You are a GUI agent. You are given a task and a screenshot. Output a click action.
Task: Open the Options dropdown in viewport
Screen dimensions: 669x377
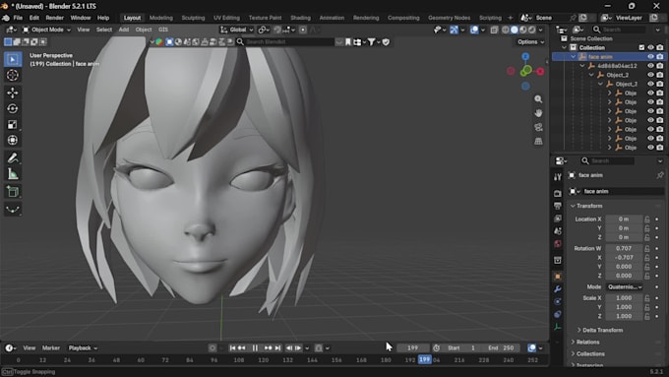[x=530, y=42]
